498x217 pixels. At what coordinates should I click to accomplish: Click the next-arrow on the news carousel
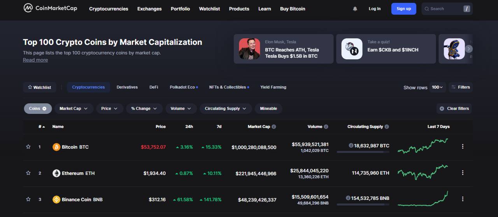click(469, 49)
